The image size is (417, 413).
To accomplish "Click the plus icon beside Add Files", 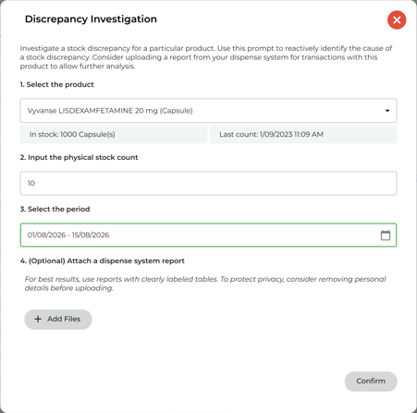I will 38,319.
